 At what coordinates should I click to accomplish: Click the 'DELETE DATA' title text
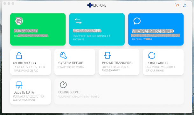(x=24, y=92)
